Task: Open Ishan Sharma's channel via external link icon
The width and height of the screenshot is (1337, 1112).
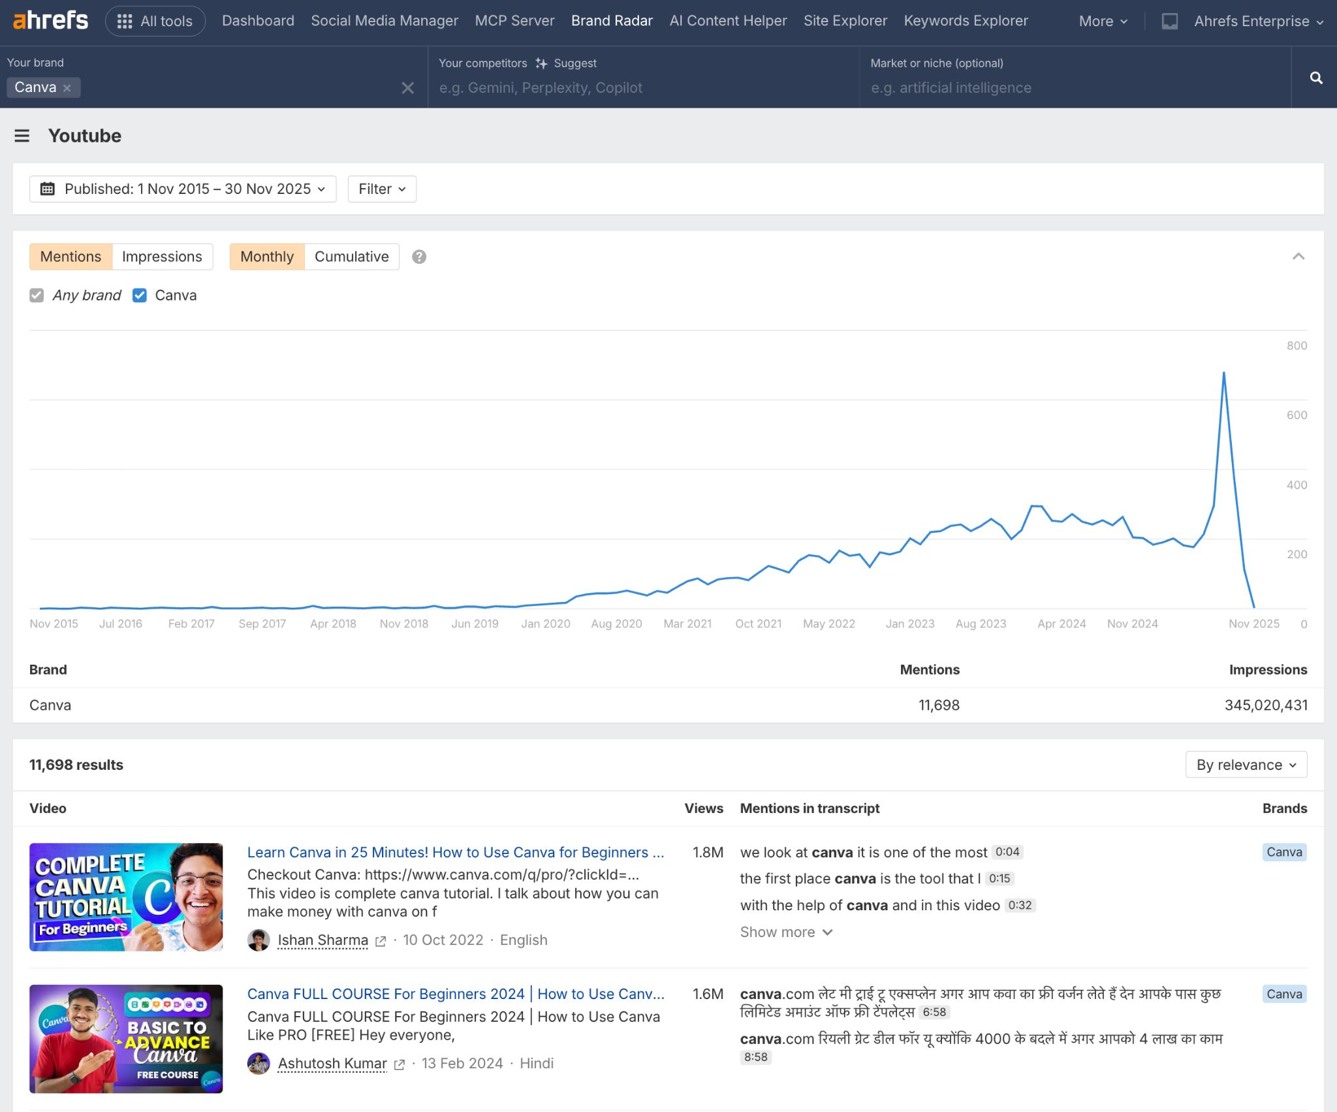Action: coord(381,941)
